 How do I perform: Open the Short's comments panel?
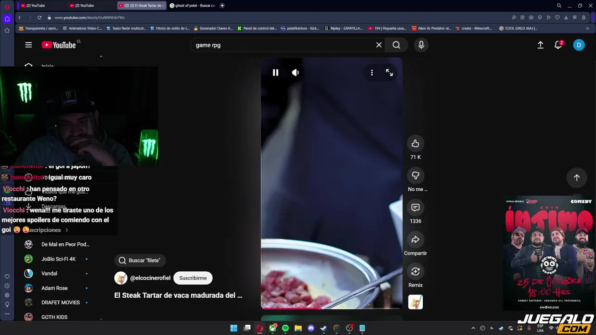coord(415,208)
